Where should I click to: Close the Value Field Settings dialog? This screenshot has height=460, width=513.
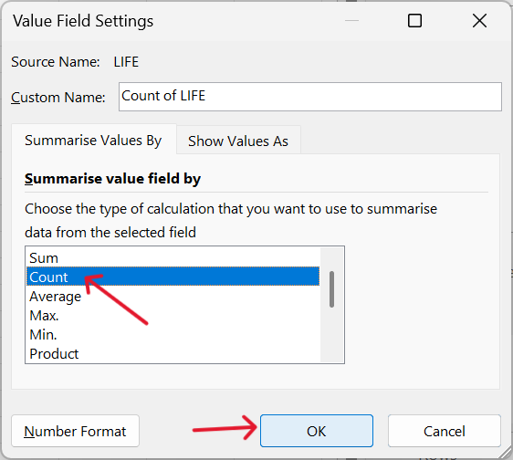[479, 21]
